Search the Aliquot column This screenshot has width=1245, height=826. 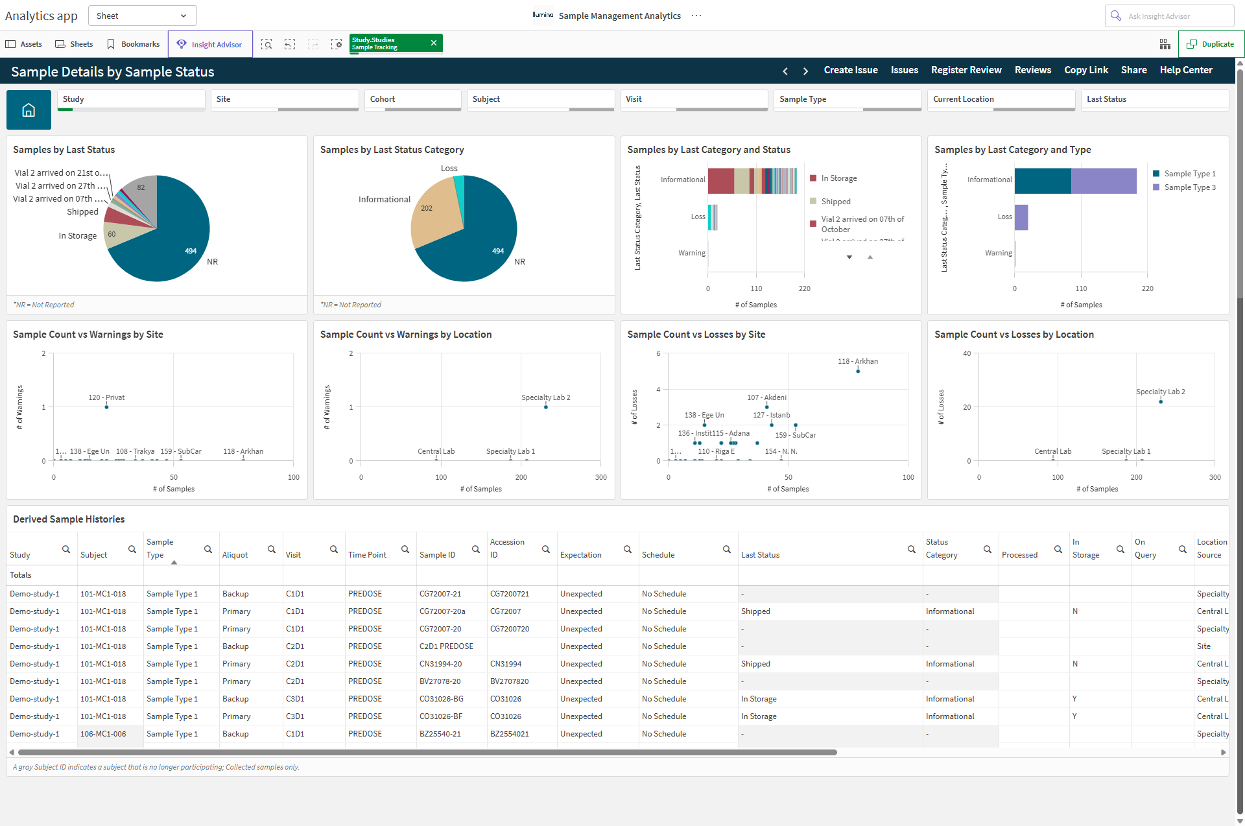[x=272, y=549]
